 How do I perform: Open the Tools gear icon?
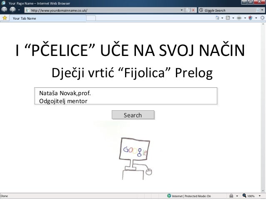[262, 18]
